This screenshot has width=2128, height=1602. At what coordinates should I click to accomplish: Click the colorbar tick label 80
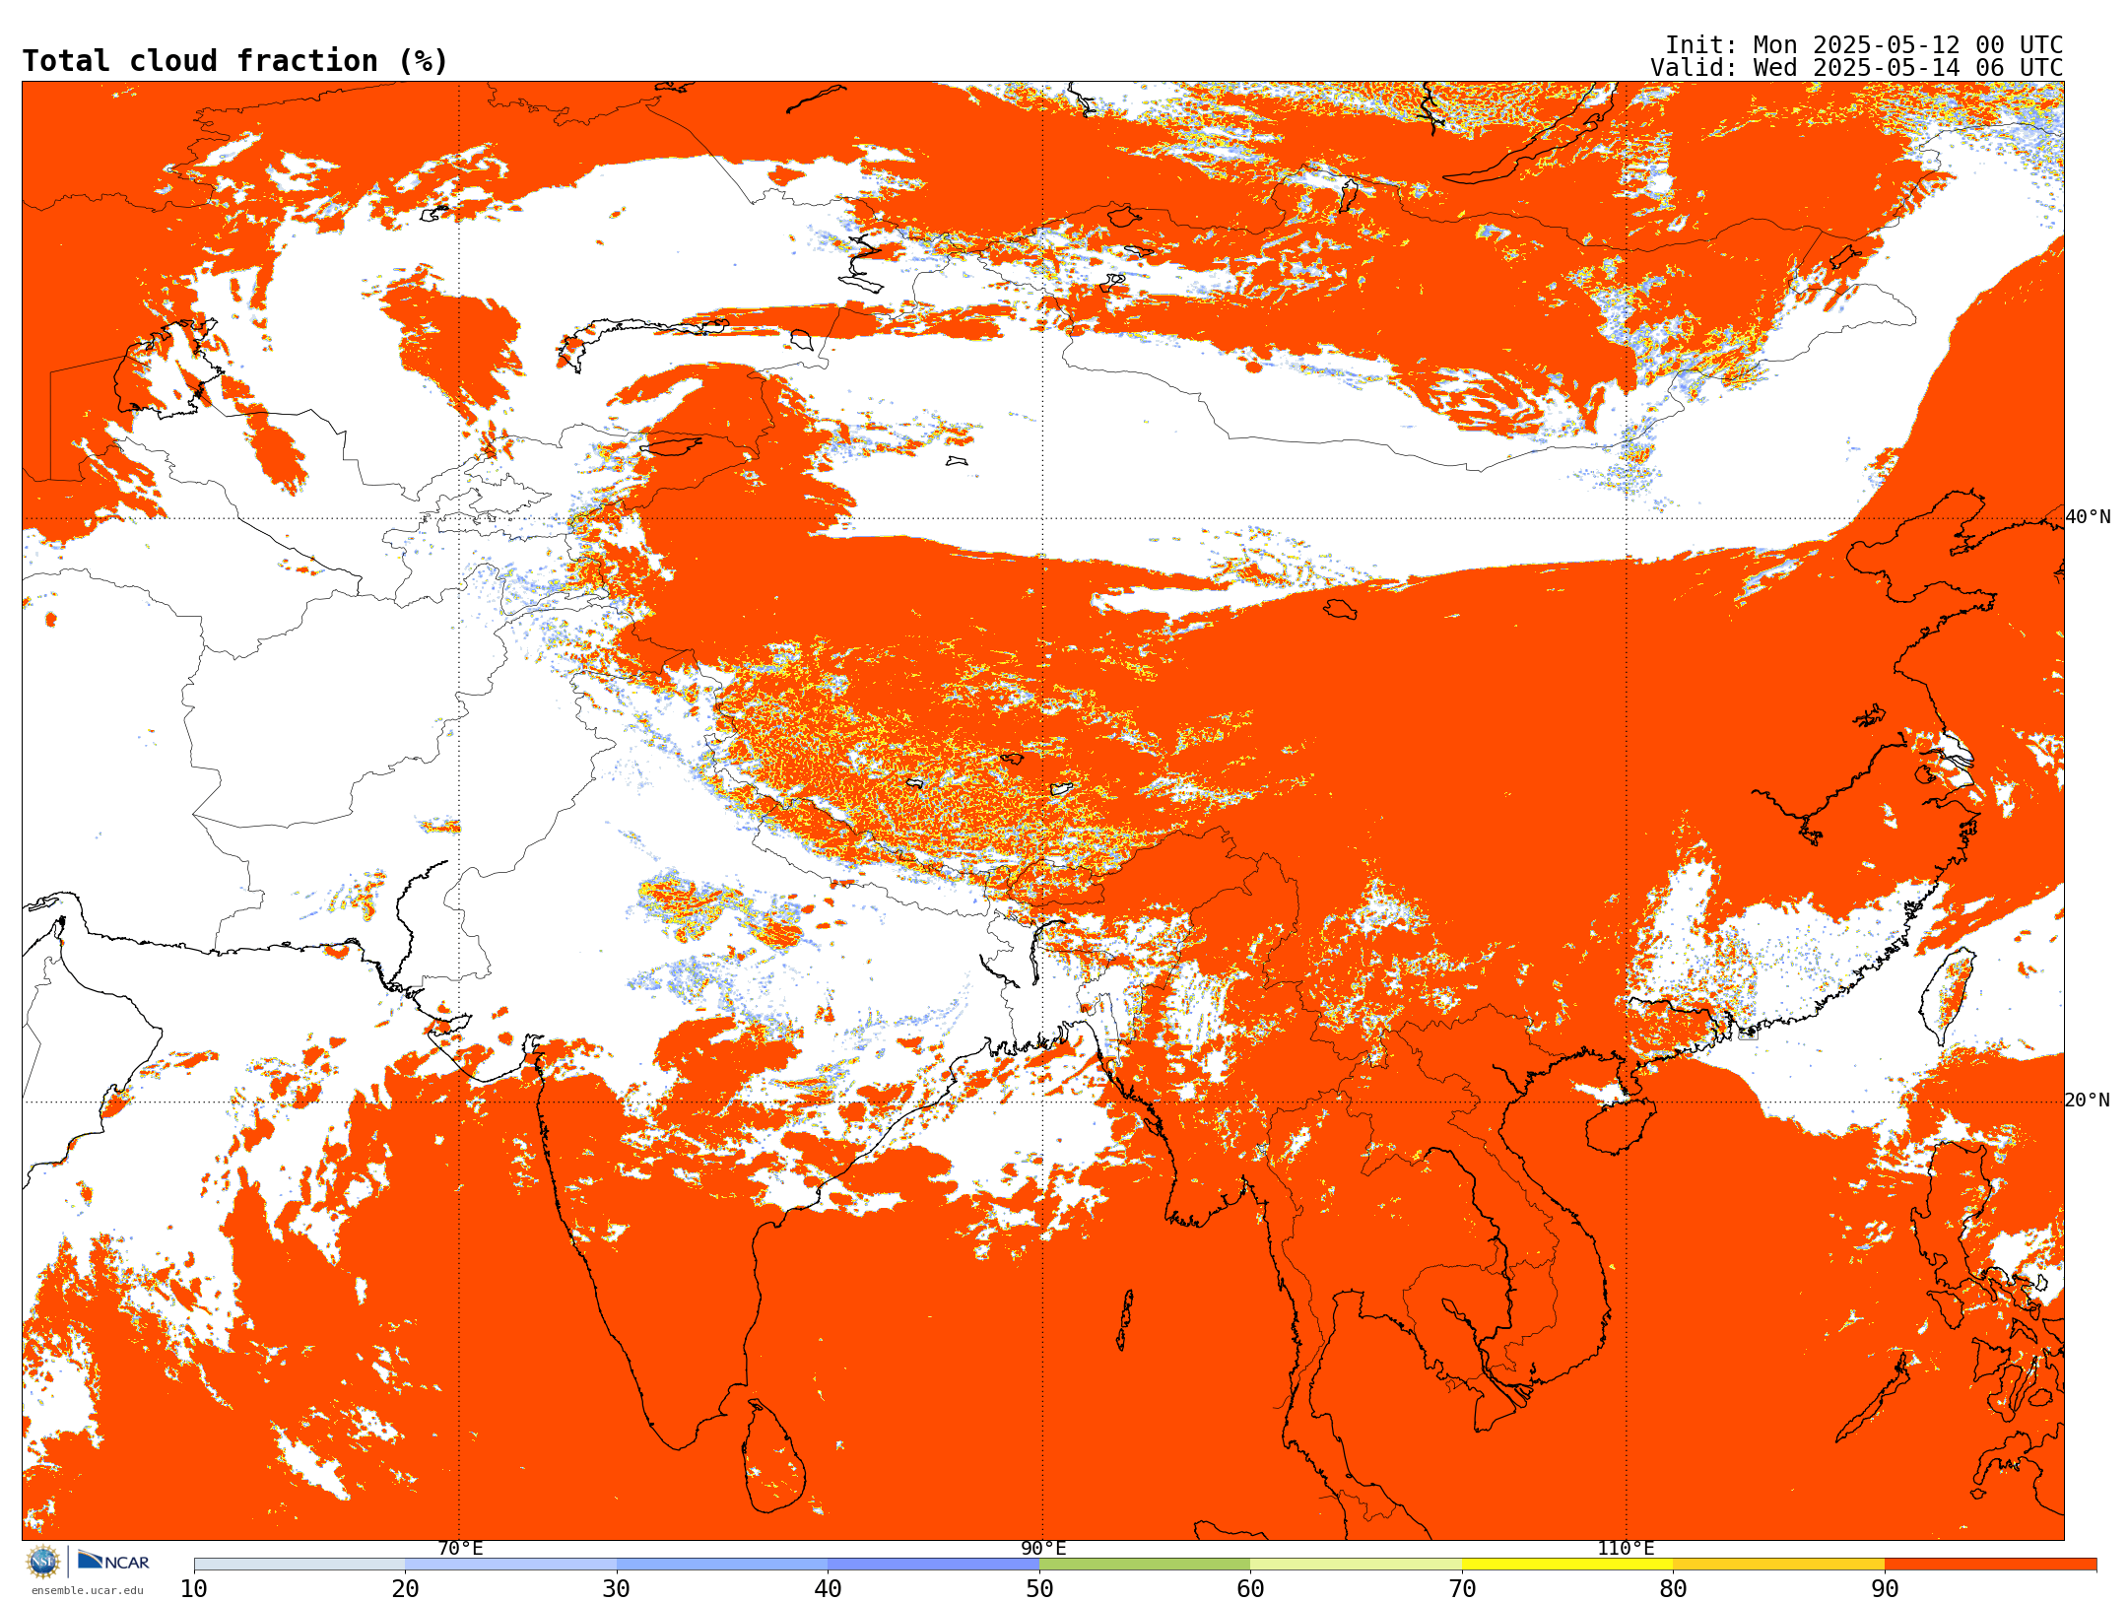pyautogui.click(x=1673, y=1589)
